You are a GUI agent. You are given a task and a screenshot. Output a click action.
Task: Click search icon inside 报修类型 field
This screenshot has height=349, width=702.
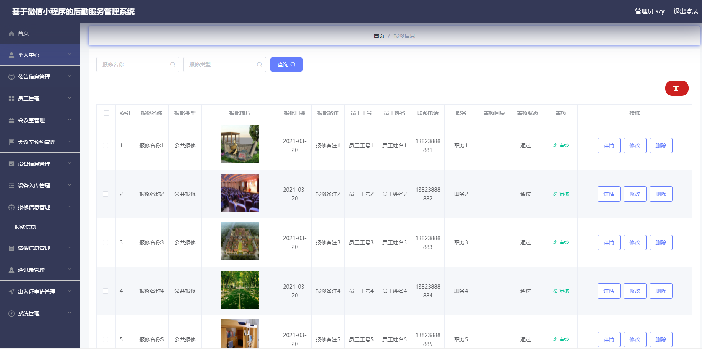[x=259, y=65]
